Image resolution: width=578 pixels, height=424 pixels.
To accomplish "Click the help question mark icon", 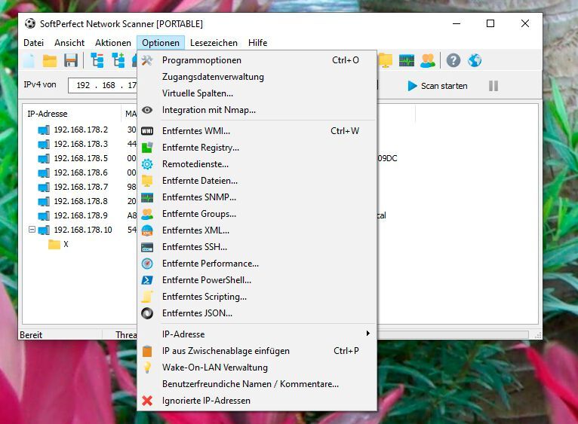I will click(x=453, y=60).
